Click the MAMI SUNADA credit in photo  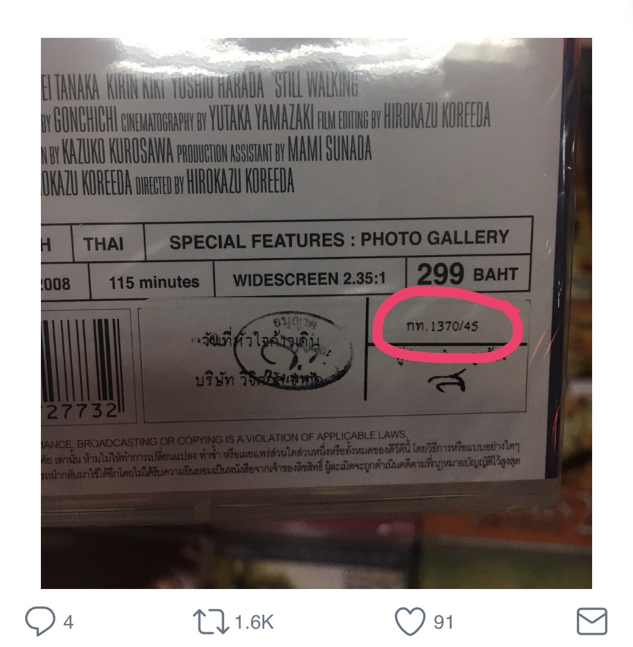(x=329, y=149)
